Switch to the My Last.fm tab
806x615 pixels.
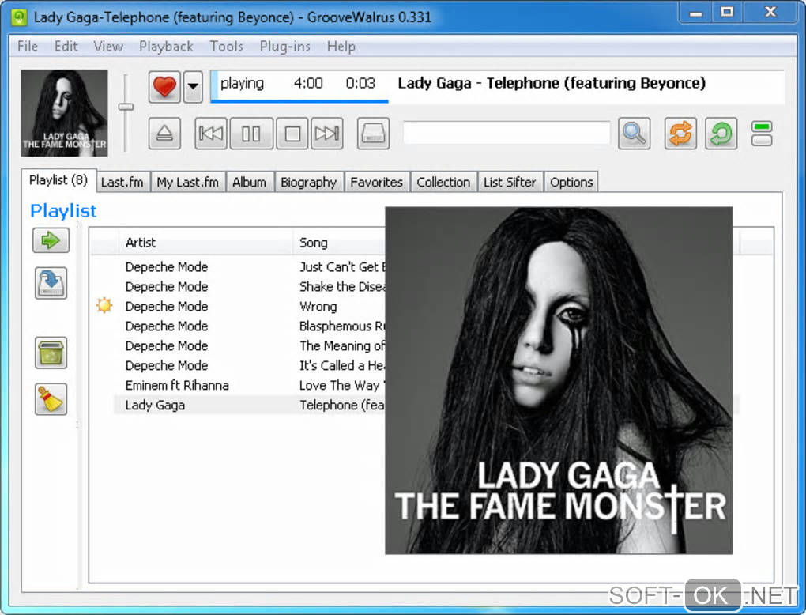[x=187, y=182]
